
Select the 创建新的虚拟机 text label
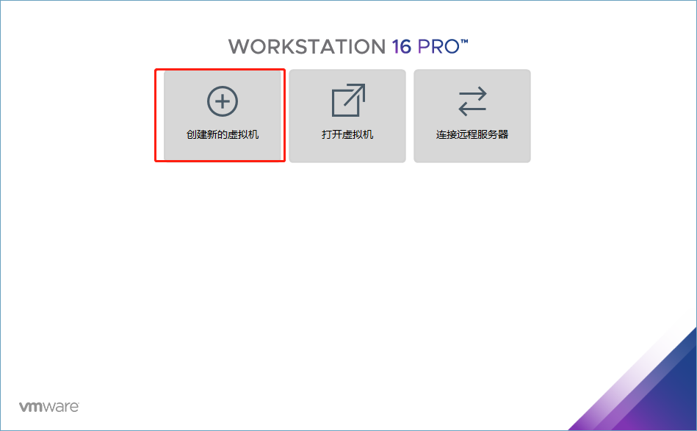click(x=223, y=134)
